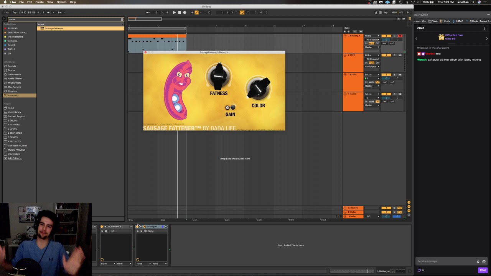Viewport: 491px width, 276px height.
Task: Open the Create menu
Action: coord(40,2)
